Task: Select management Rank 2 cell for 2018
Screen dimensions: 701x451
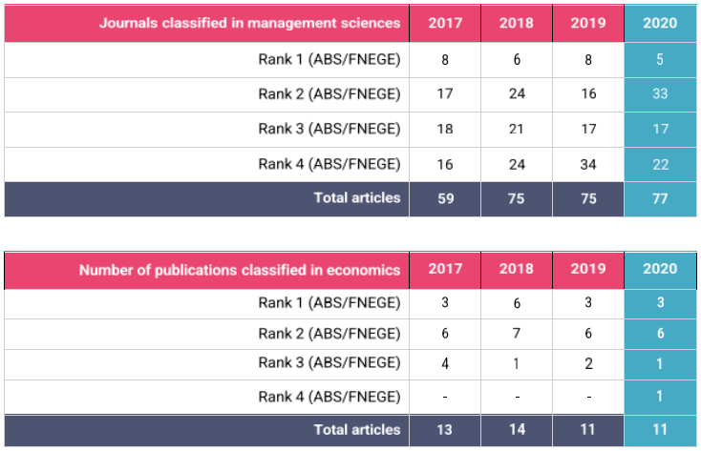Action: (x=517, y=94)
